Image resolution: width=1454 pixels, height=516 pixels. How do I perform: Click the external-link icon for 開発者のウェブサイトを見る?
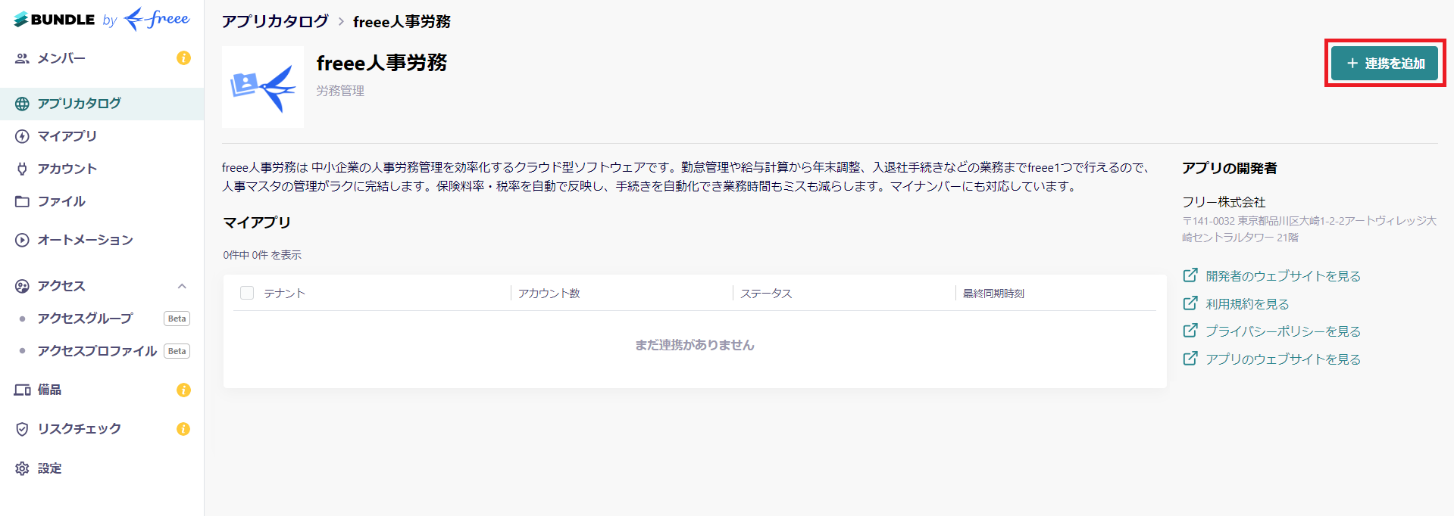[x=1190, y=275]
